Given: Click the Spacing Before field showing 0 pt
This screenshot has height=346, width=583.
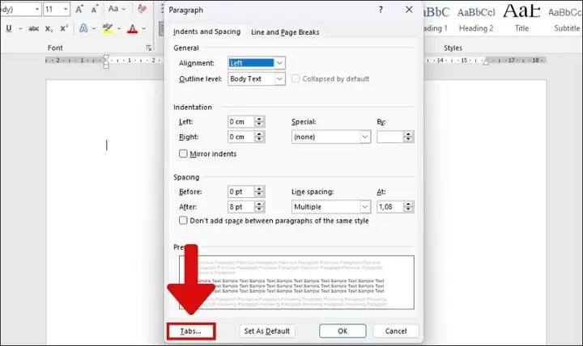Looking at the screenshot, I should coord(241,192).
